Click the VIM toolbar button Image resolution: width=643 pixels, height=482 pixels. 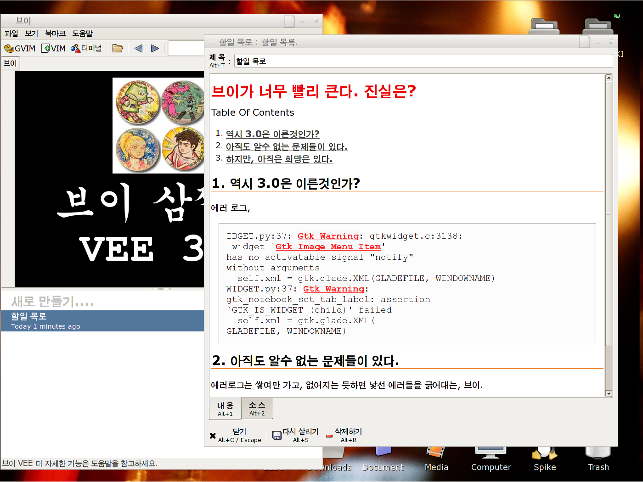click(x=54, y=48)
